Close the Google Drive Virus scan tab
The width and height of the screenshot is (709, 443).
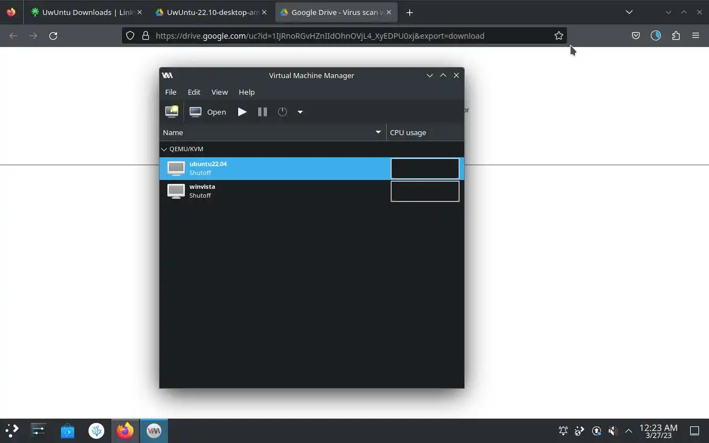[x=389, y=12]
